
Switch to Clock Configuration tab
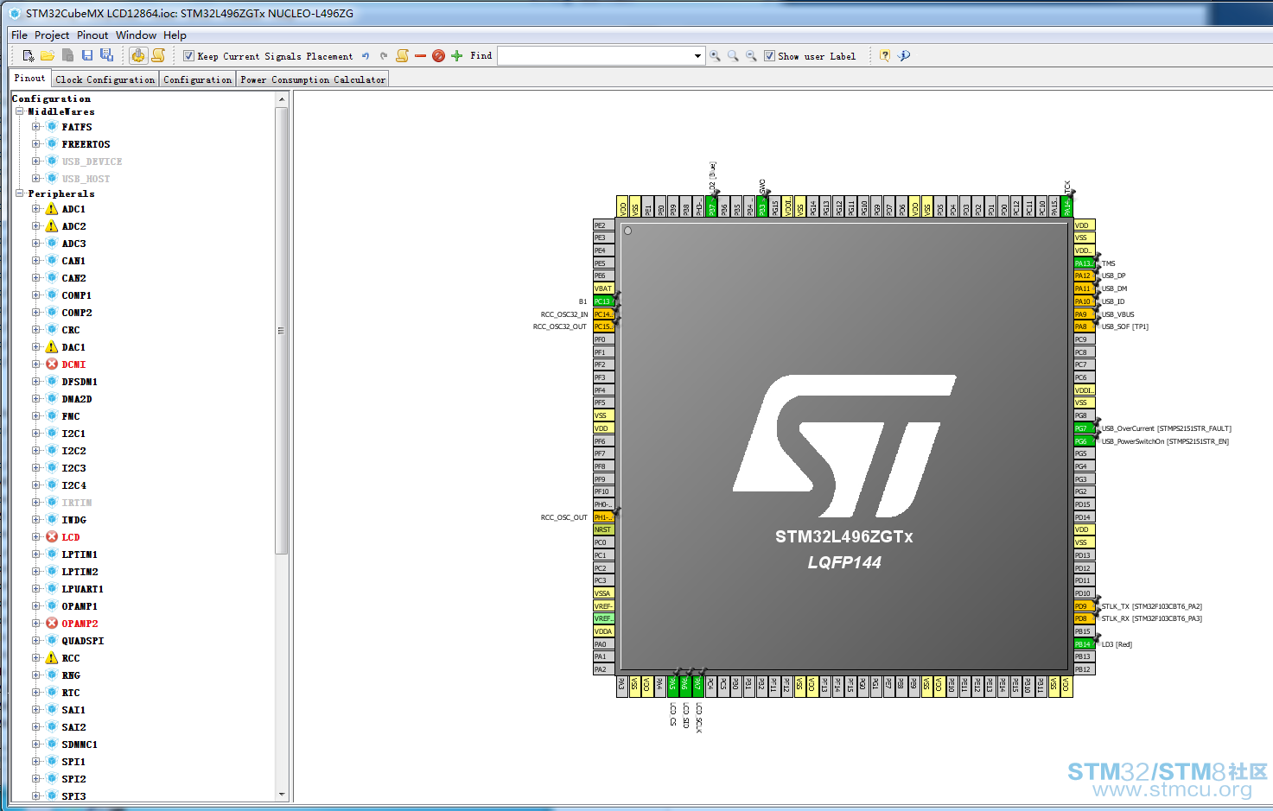105,79
